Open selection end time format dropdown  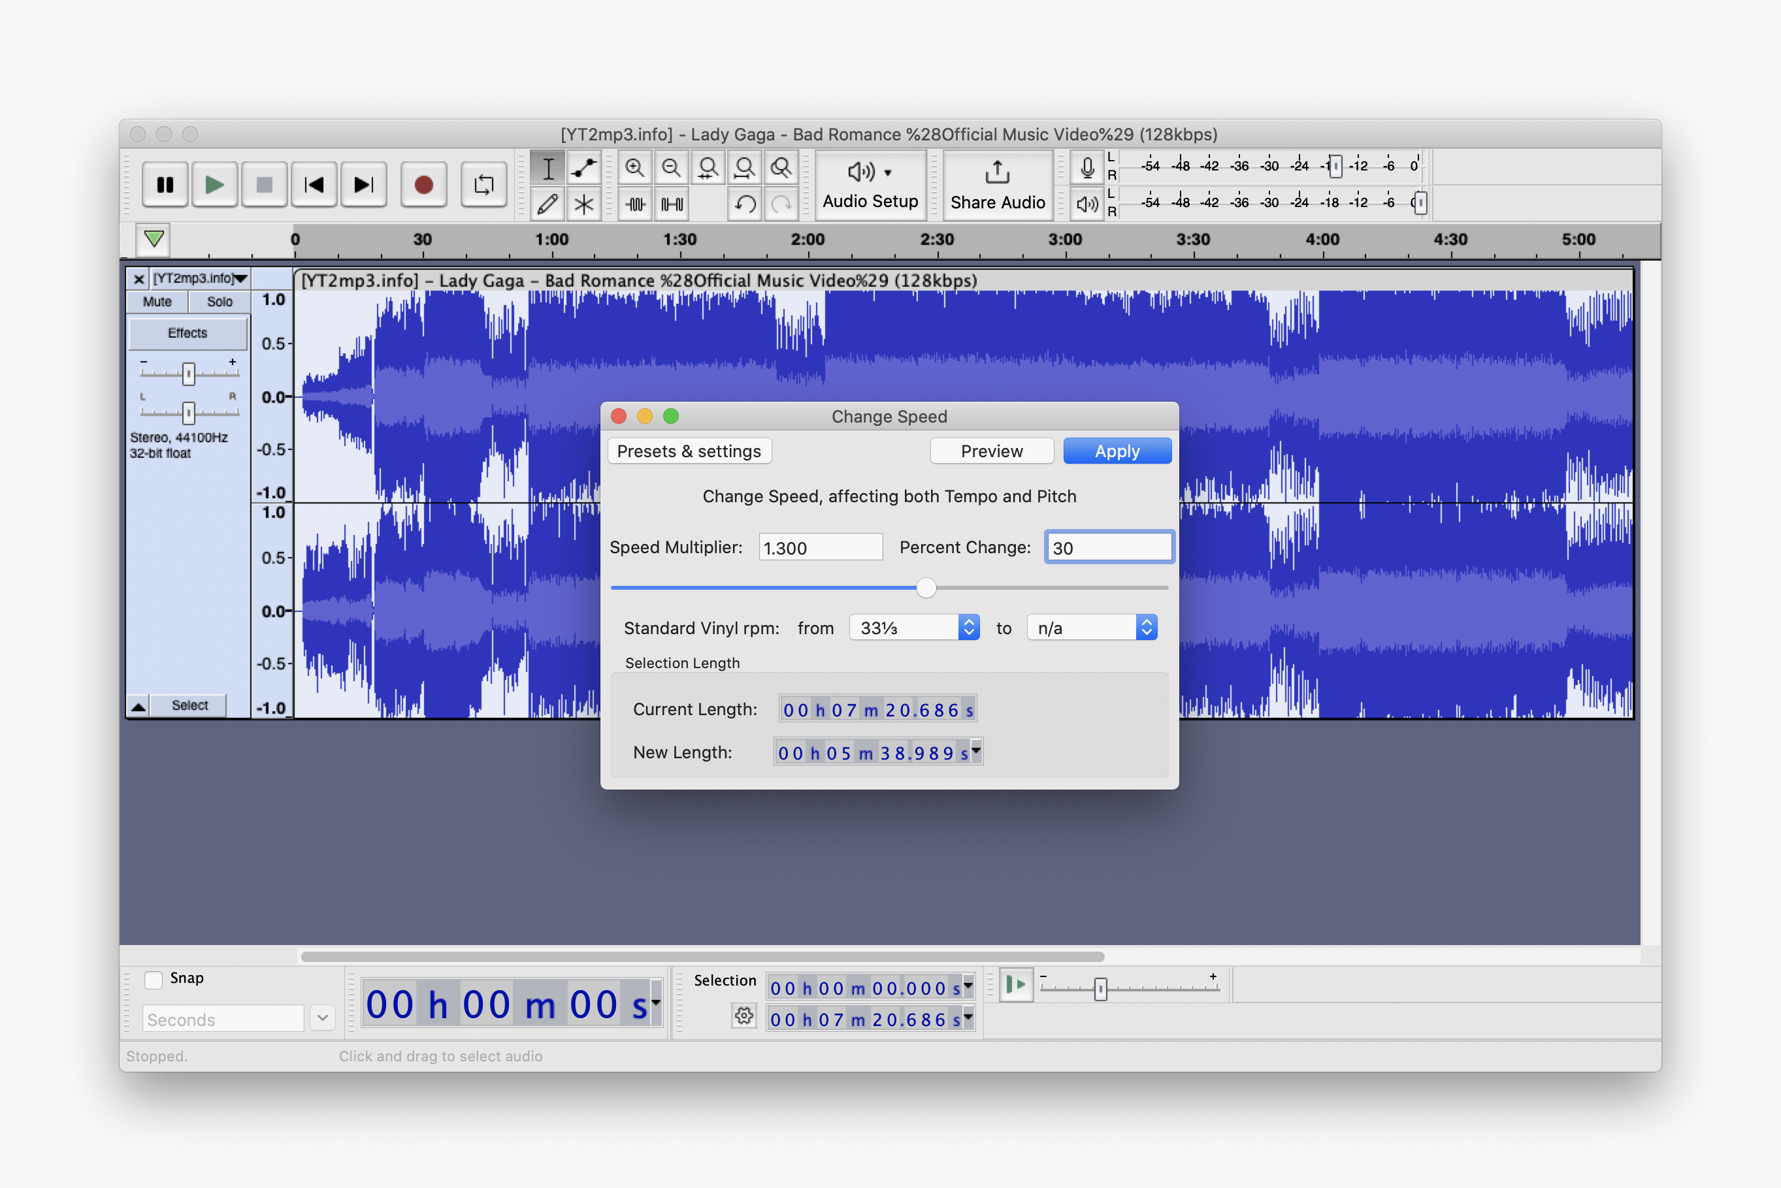[x=968, y=1019]
